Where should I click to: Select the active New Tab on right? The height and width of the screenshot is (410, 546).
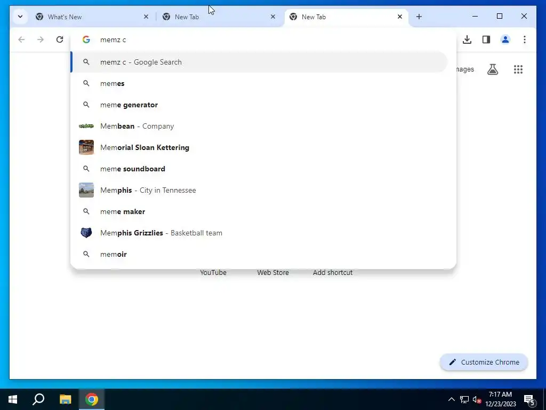click(346, 17)
